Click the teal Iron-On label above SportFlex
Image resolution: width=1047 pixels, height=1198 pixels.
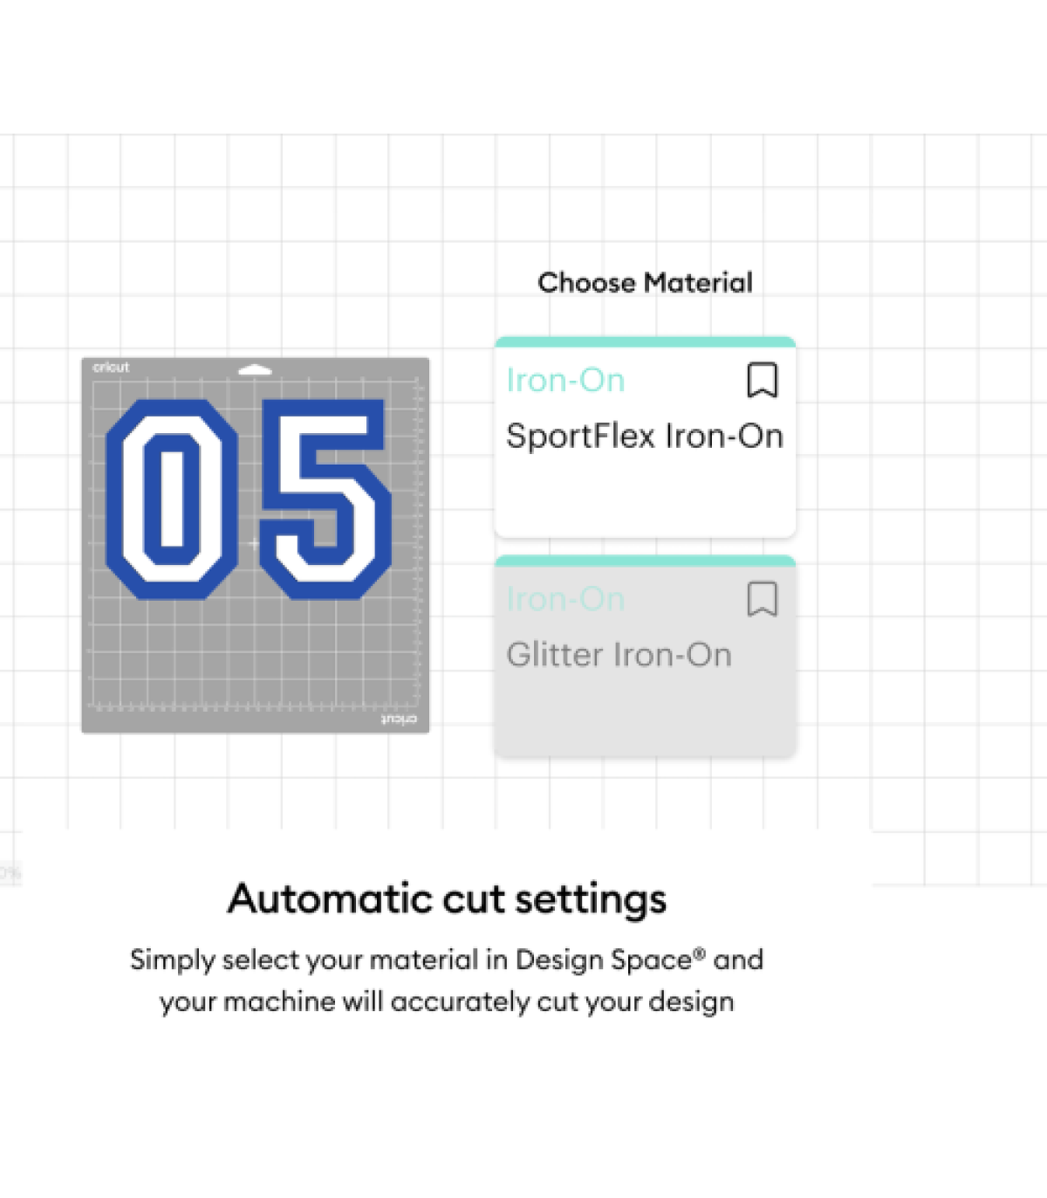(x=565, y=381)
